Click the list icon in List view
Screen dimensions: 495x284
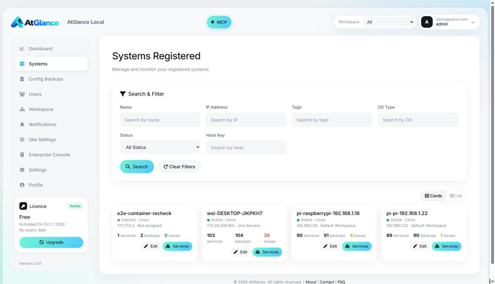[452, 196]
